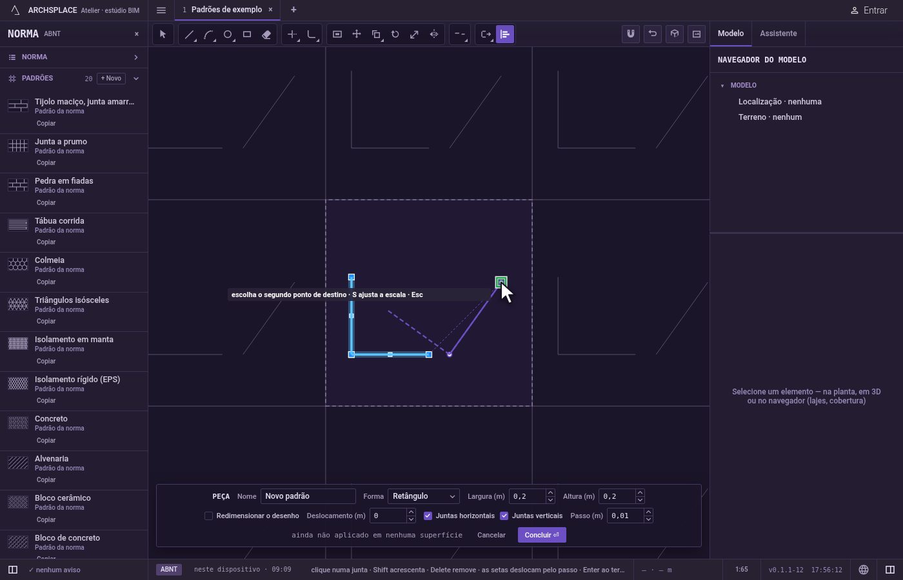Collapse the MODELO tree node
The height and width of the screenshot is (580, 903).
(722, 86)
